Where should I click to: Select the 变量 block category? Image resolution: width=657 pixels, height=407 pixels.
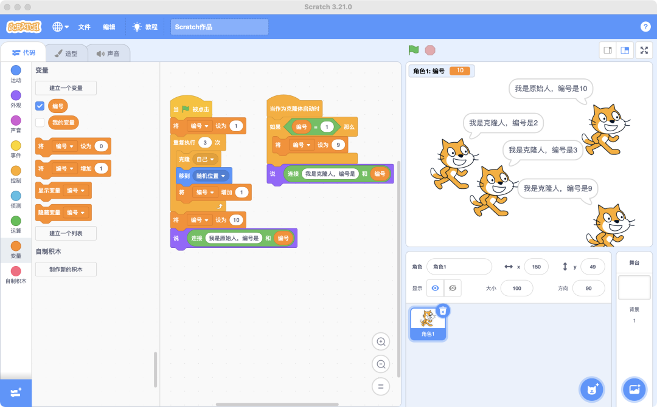pos(16,250)
